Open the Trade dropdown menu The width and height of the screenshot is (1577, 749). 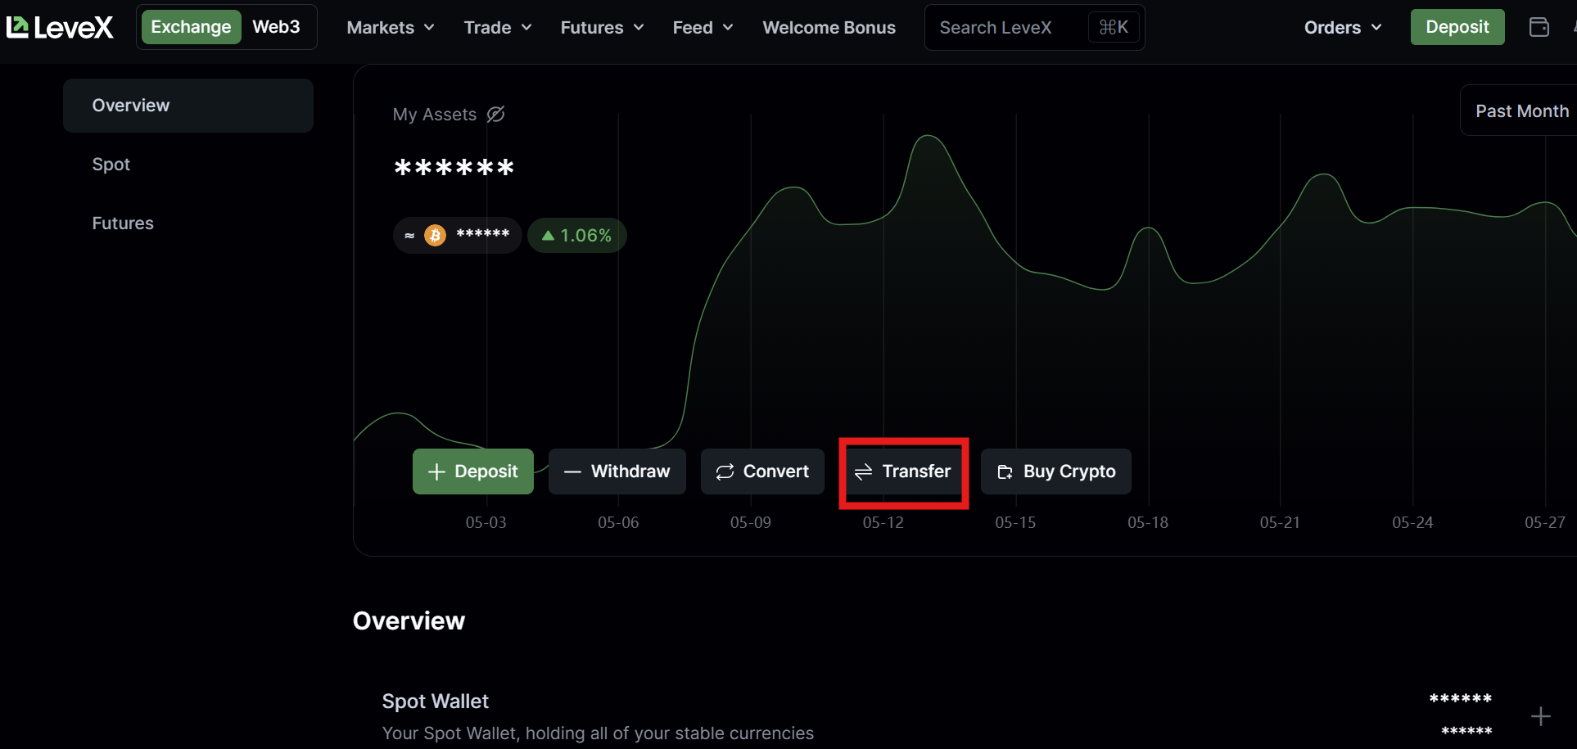(x=498, y=28)
